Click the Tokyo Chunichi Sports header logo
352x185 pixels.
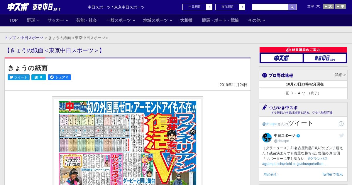coord(47,7)
